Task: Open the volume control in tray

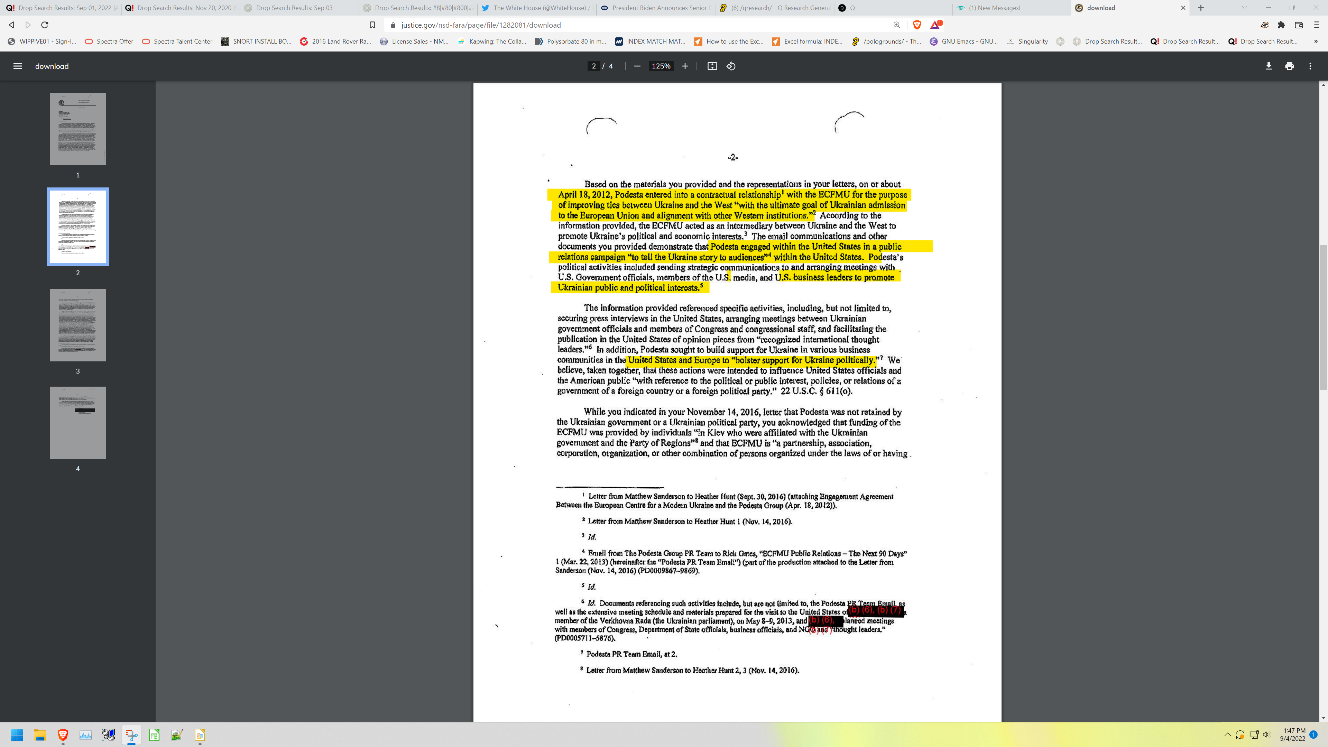Action: (1267, 735)
